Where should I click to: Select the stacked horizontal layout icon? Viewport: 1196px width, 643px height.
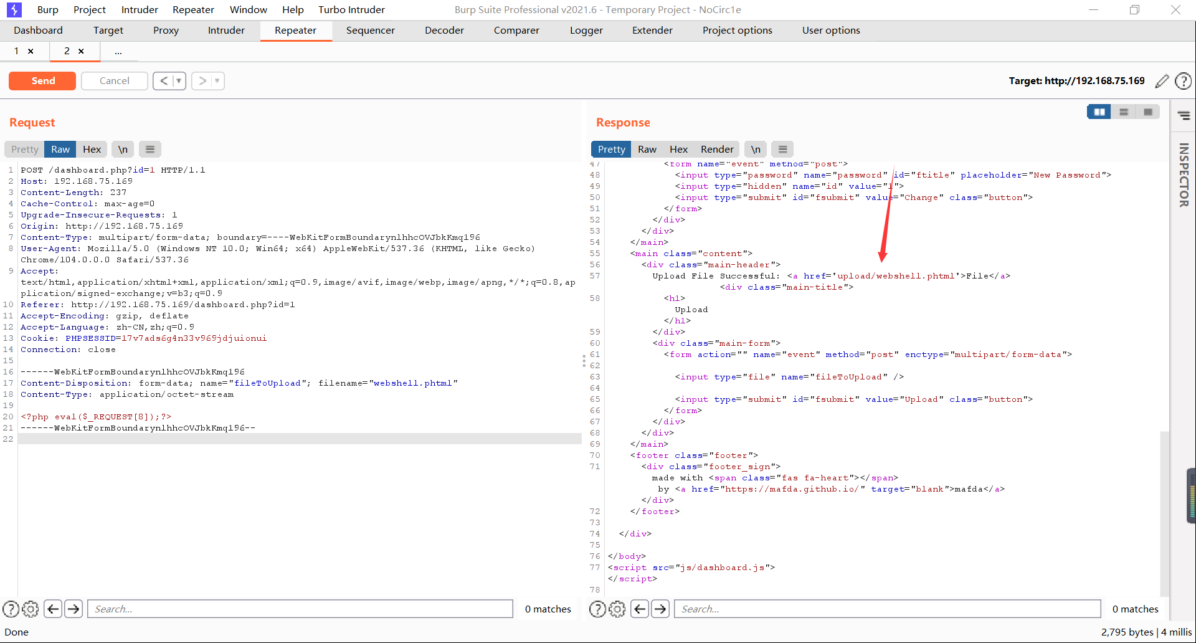click(x=1124, y=112)
